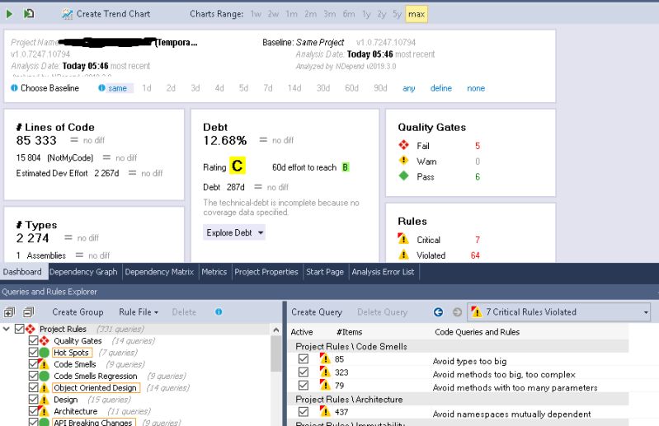Open the Project Properties tab

(x=266, y=272)
